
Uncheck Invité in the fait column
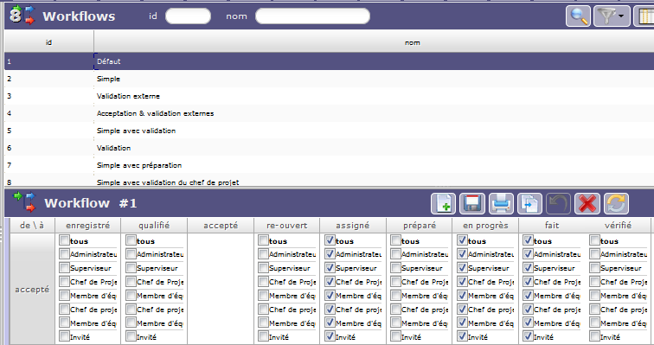529,335
